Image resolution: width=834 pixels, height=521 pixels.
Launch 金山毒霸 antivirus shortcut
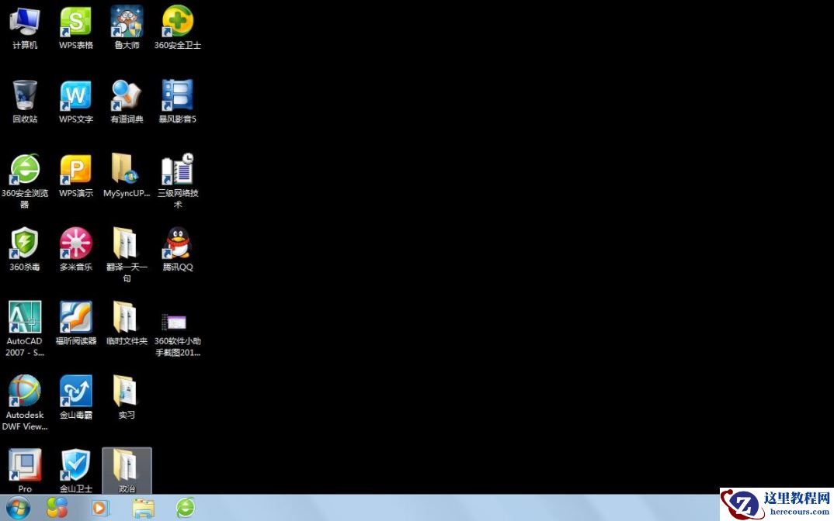(75, 392)
